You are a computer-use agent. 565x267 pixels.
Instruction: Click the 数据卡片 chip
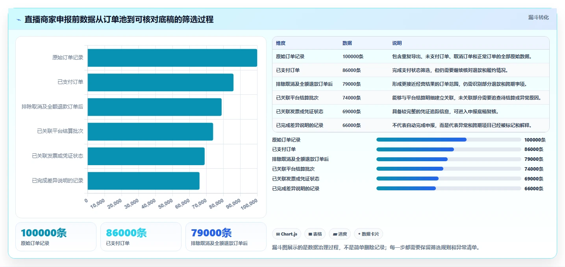tap(368, 234)
